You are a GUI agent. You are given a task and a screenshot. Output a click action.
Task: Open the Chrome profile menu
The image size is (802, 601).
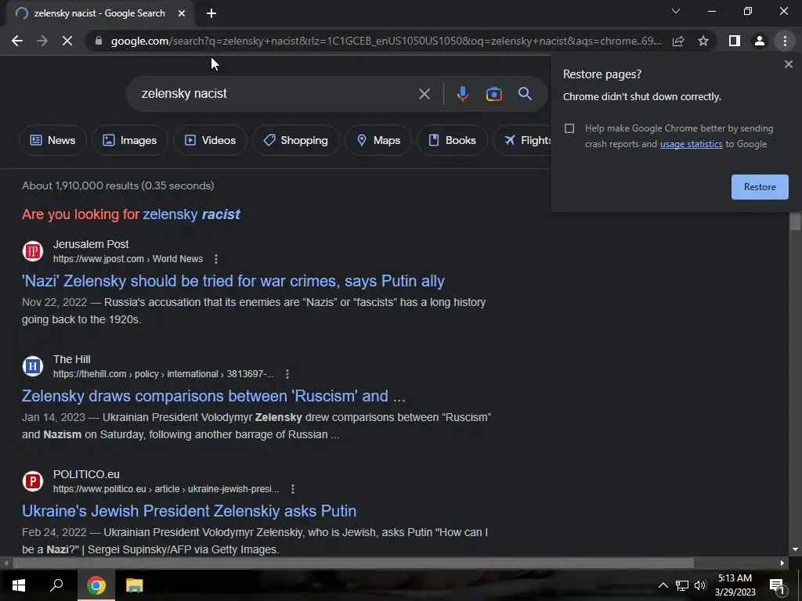[760, 41]
